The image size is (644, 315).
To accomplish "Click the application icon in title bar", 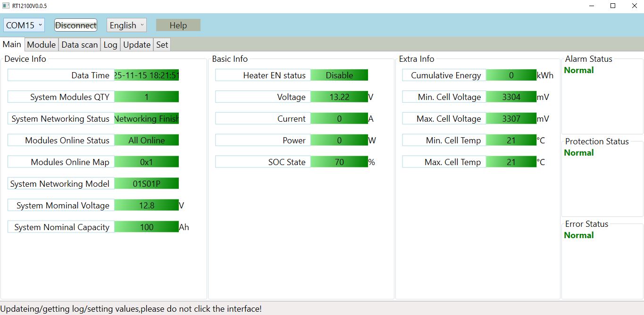I will click(x=6, y=6).
